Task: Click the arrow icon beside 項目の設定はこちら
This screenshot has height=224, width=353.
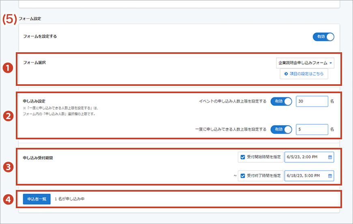Action: tap(286, 74)
